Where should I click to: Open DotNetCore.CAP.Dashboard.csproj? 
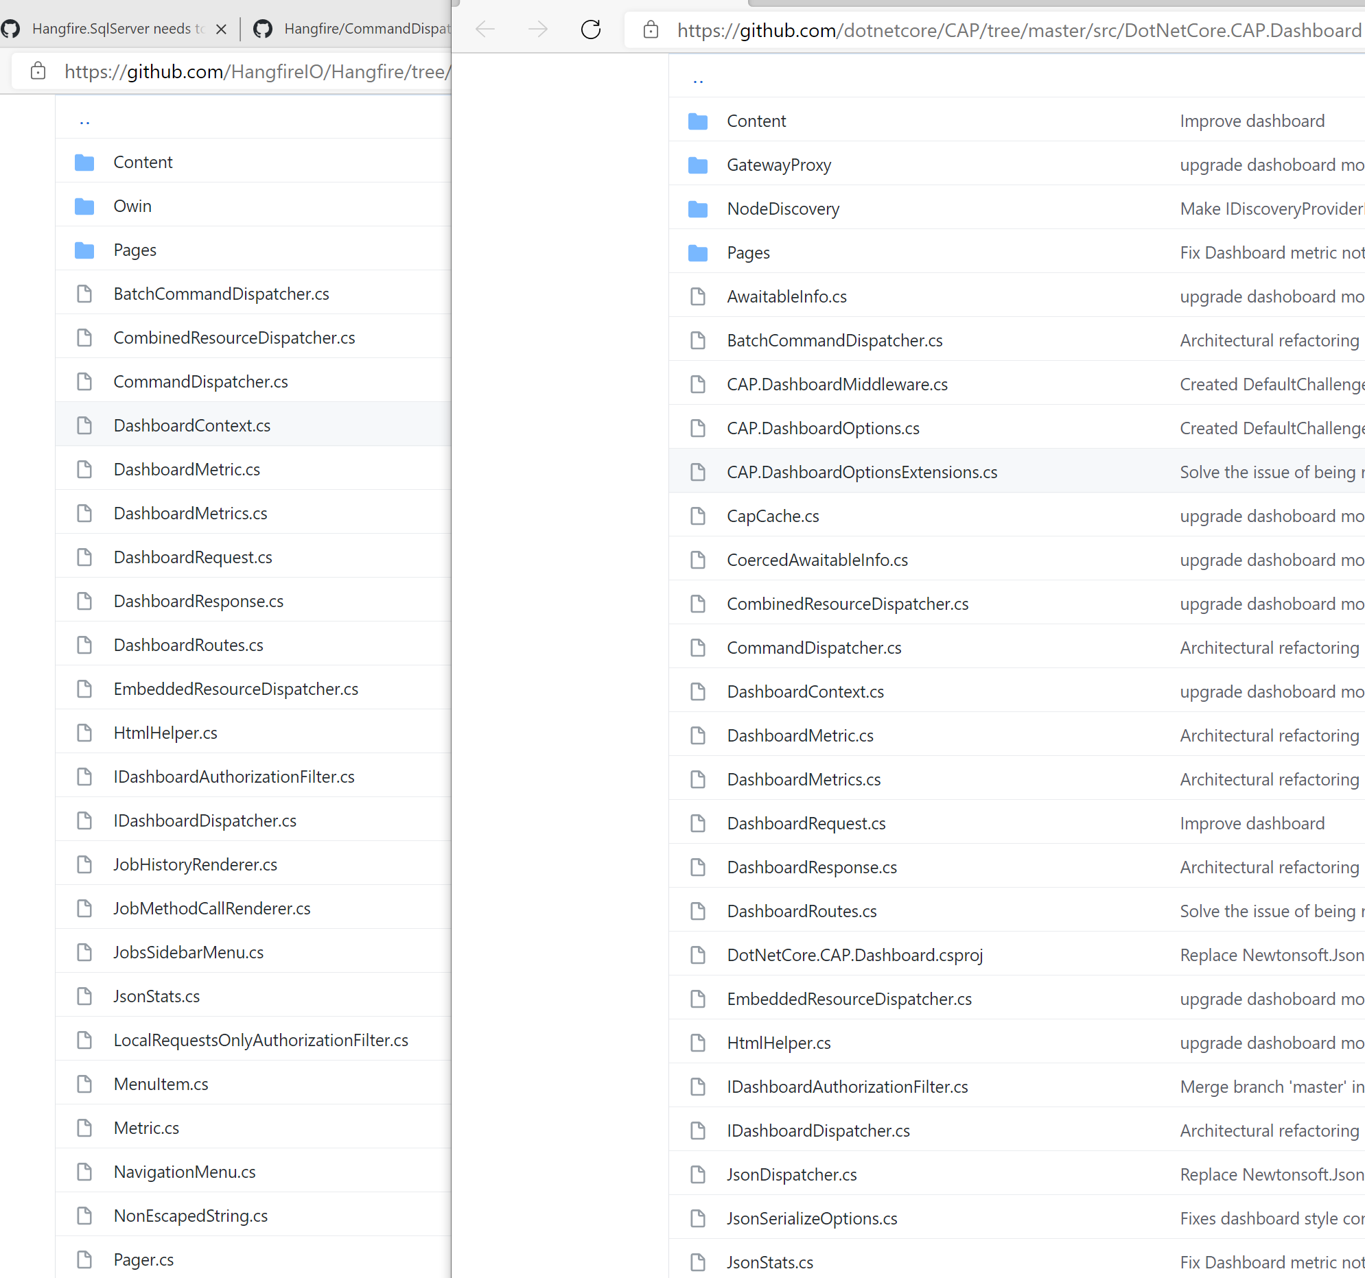click(x=854, y=954)
